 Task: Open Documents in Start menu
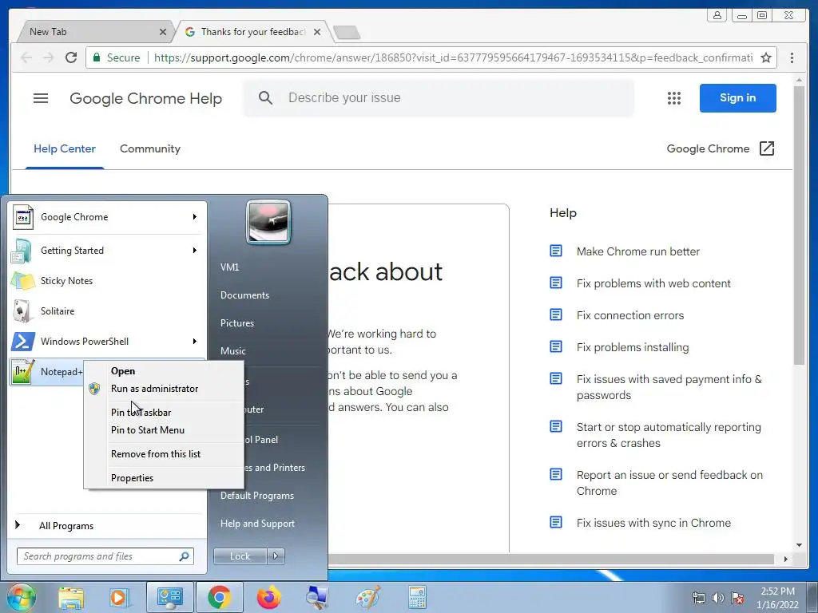click(244, 295)
